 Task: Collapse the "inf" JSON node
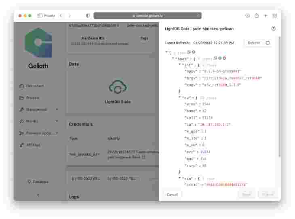[x=180, y=65]
